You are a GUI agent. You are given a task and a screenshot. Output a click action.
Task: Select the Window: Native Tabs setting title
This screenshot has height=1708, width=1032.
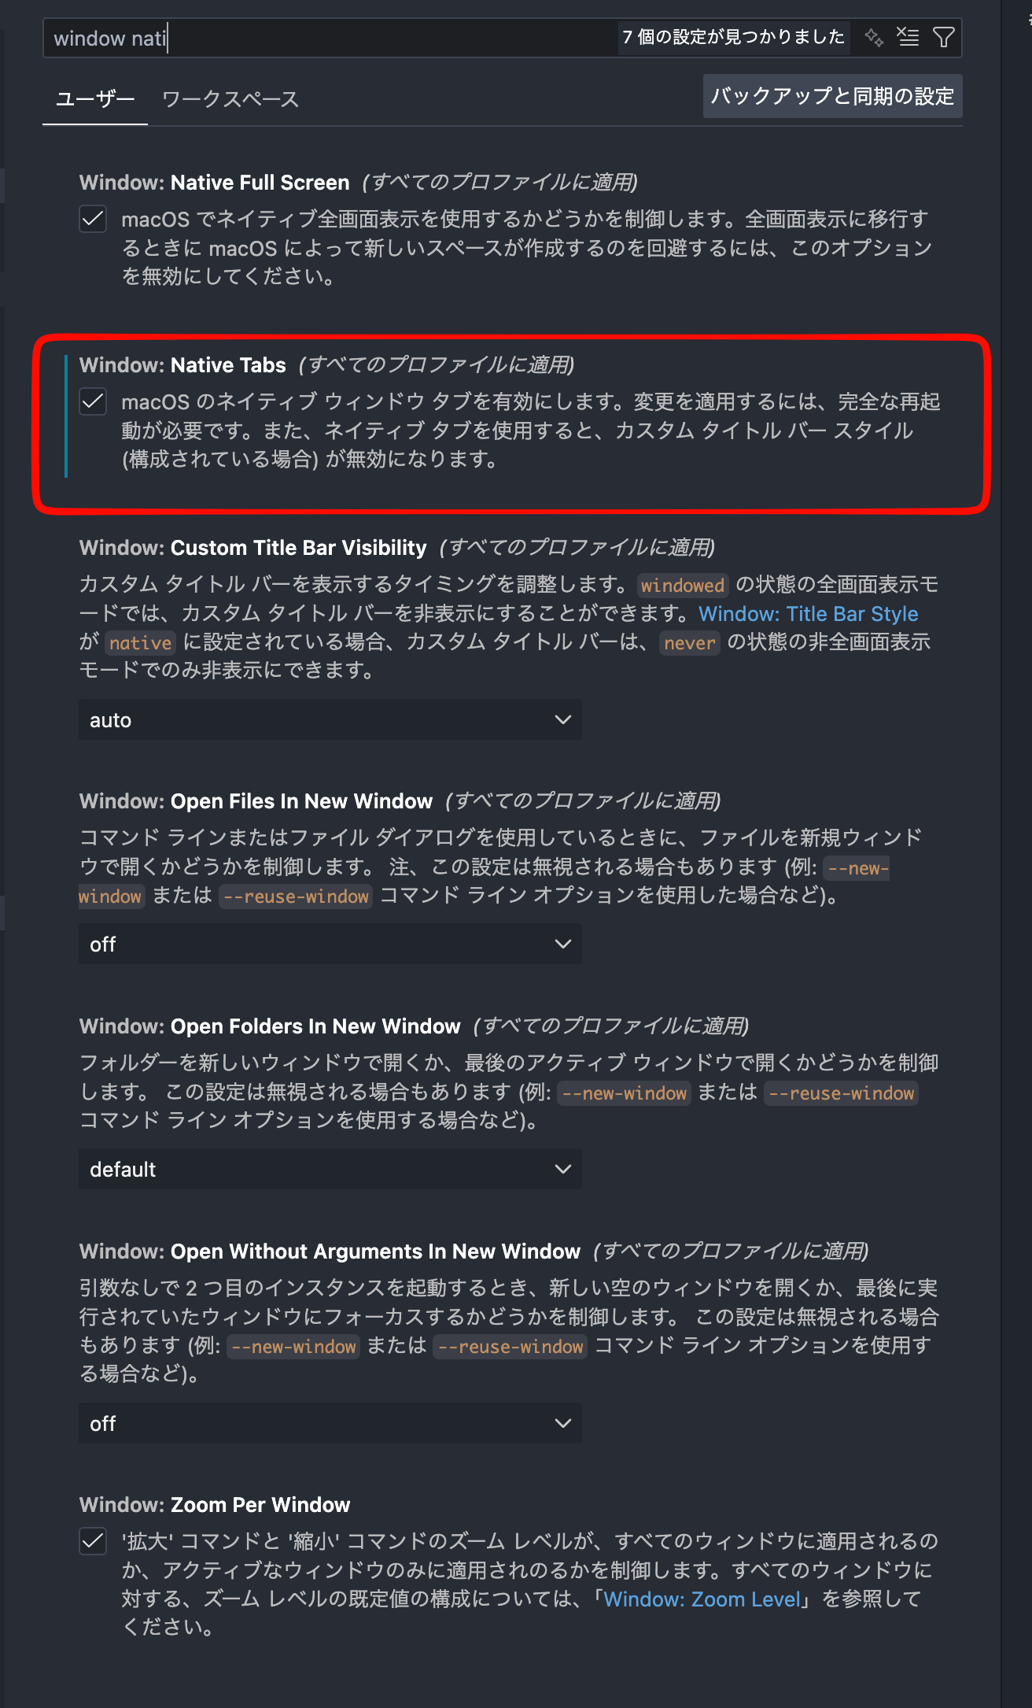pos(182,365)
